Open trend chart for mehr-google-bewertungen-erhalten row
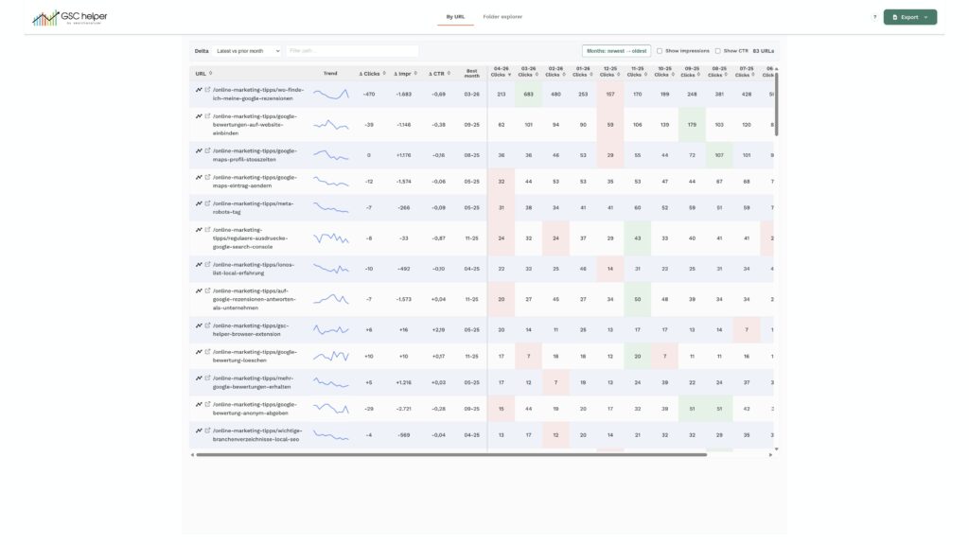Image resolution: width=969 pixels, height=545 pixels. tap(199, 378)
